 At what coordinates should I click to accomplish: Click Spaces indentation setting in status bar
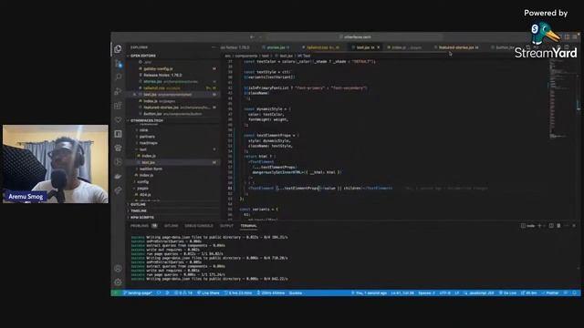tap(426, 293)
